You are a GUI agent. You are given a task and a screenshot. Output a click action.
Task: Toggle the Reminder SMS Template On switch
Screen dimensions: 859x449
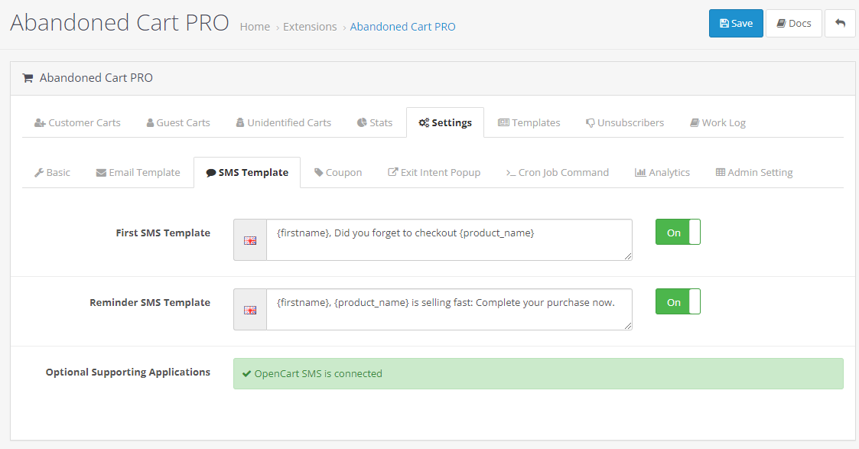(x=678, y=301)
